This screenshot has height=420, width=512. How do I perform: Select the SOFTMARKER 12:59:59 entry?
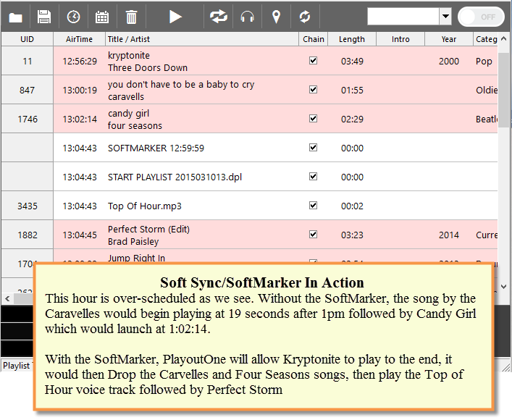(x=156, y=148)
